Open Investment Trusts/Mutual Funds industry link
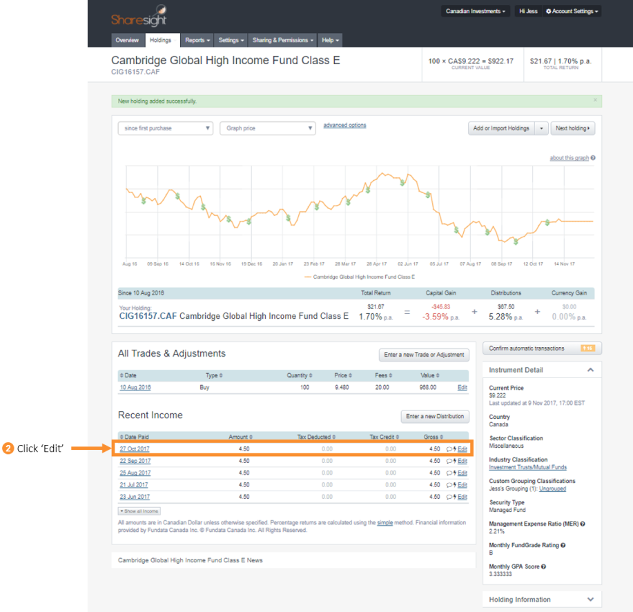This screenshot has width=633, height=612. (527, 467)
